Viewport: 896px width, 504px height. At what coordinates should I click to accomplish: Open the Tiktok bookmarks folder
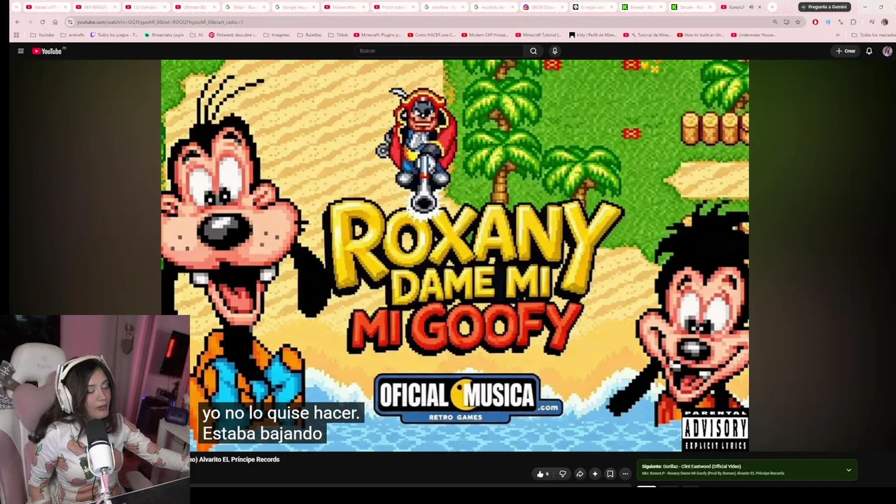(337, 35)
